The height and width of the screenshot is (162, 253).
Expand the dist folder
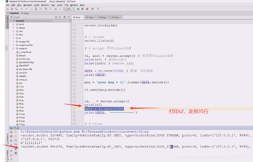[x=14, y=31]
